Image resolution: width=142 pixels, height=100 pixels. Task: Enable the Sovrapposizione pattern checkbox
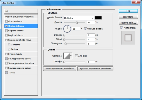coord(6,68)
